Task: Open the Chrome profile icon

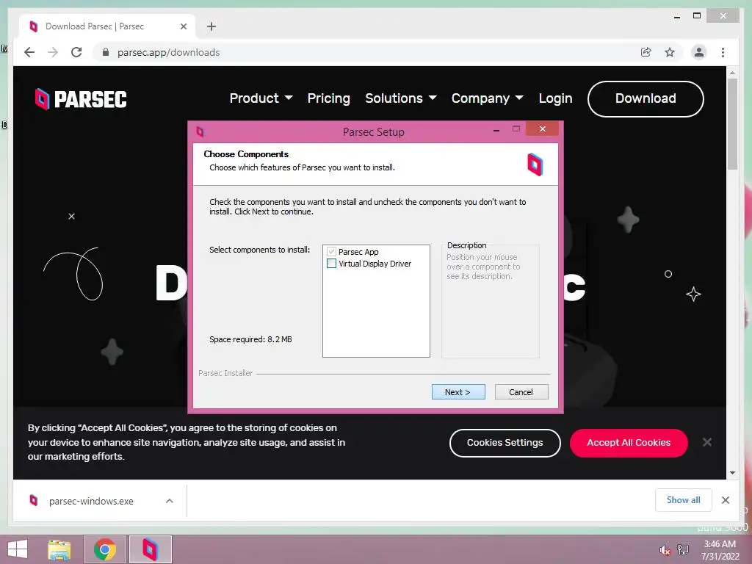Action: pos(699,52)
